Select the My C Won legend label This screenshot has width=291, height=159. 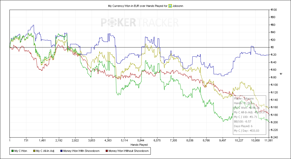point(20,151)
